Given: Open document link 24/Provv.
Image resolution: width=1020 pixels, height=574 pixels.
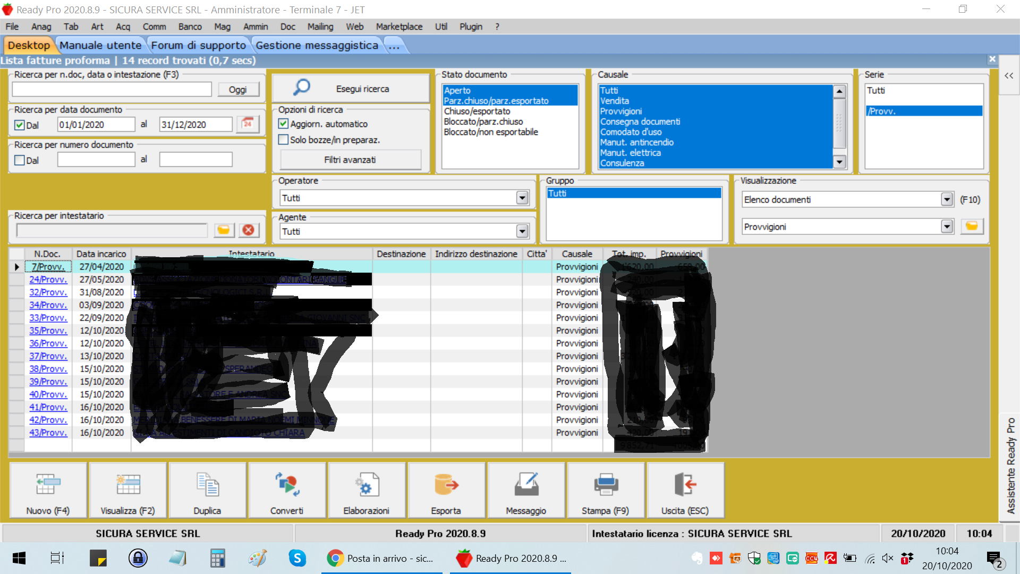Looking at the screenshot, I should (x=48, y=279).
